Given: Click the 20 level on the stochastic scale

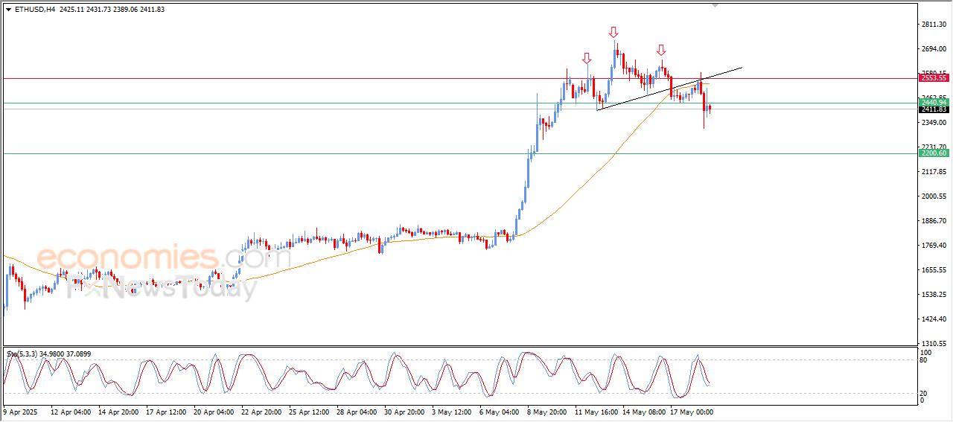Looking at the screenshot, I should click(925, 392).
